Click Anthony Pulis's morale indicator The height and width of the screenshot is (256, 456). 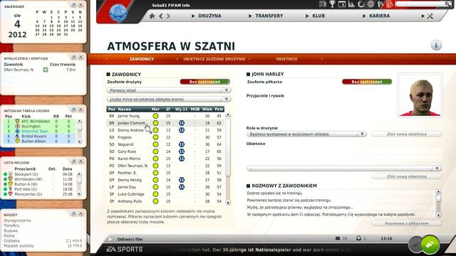click(155, 201)
